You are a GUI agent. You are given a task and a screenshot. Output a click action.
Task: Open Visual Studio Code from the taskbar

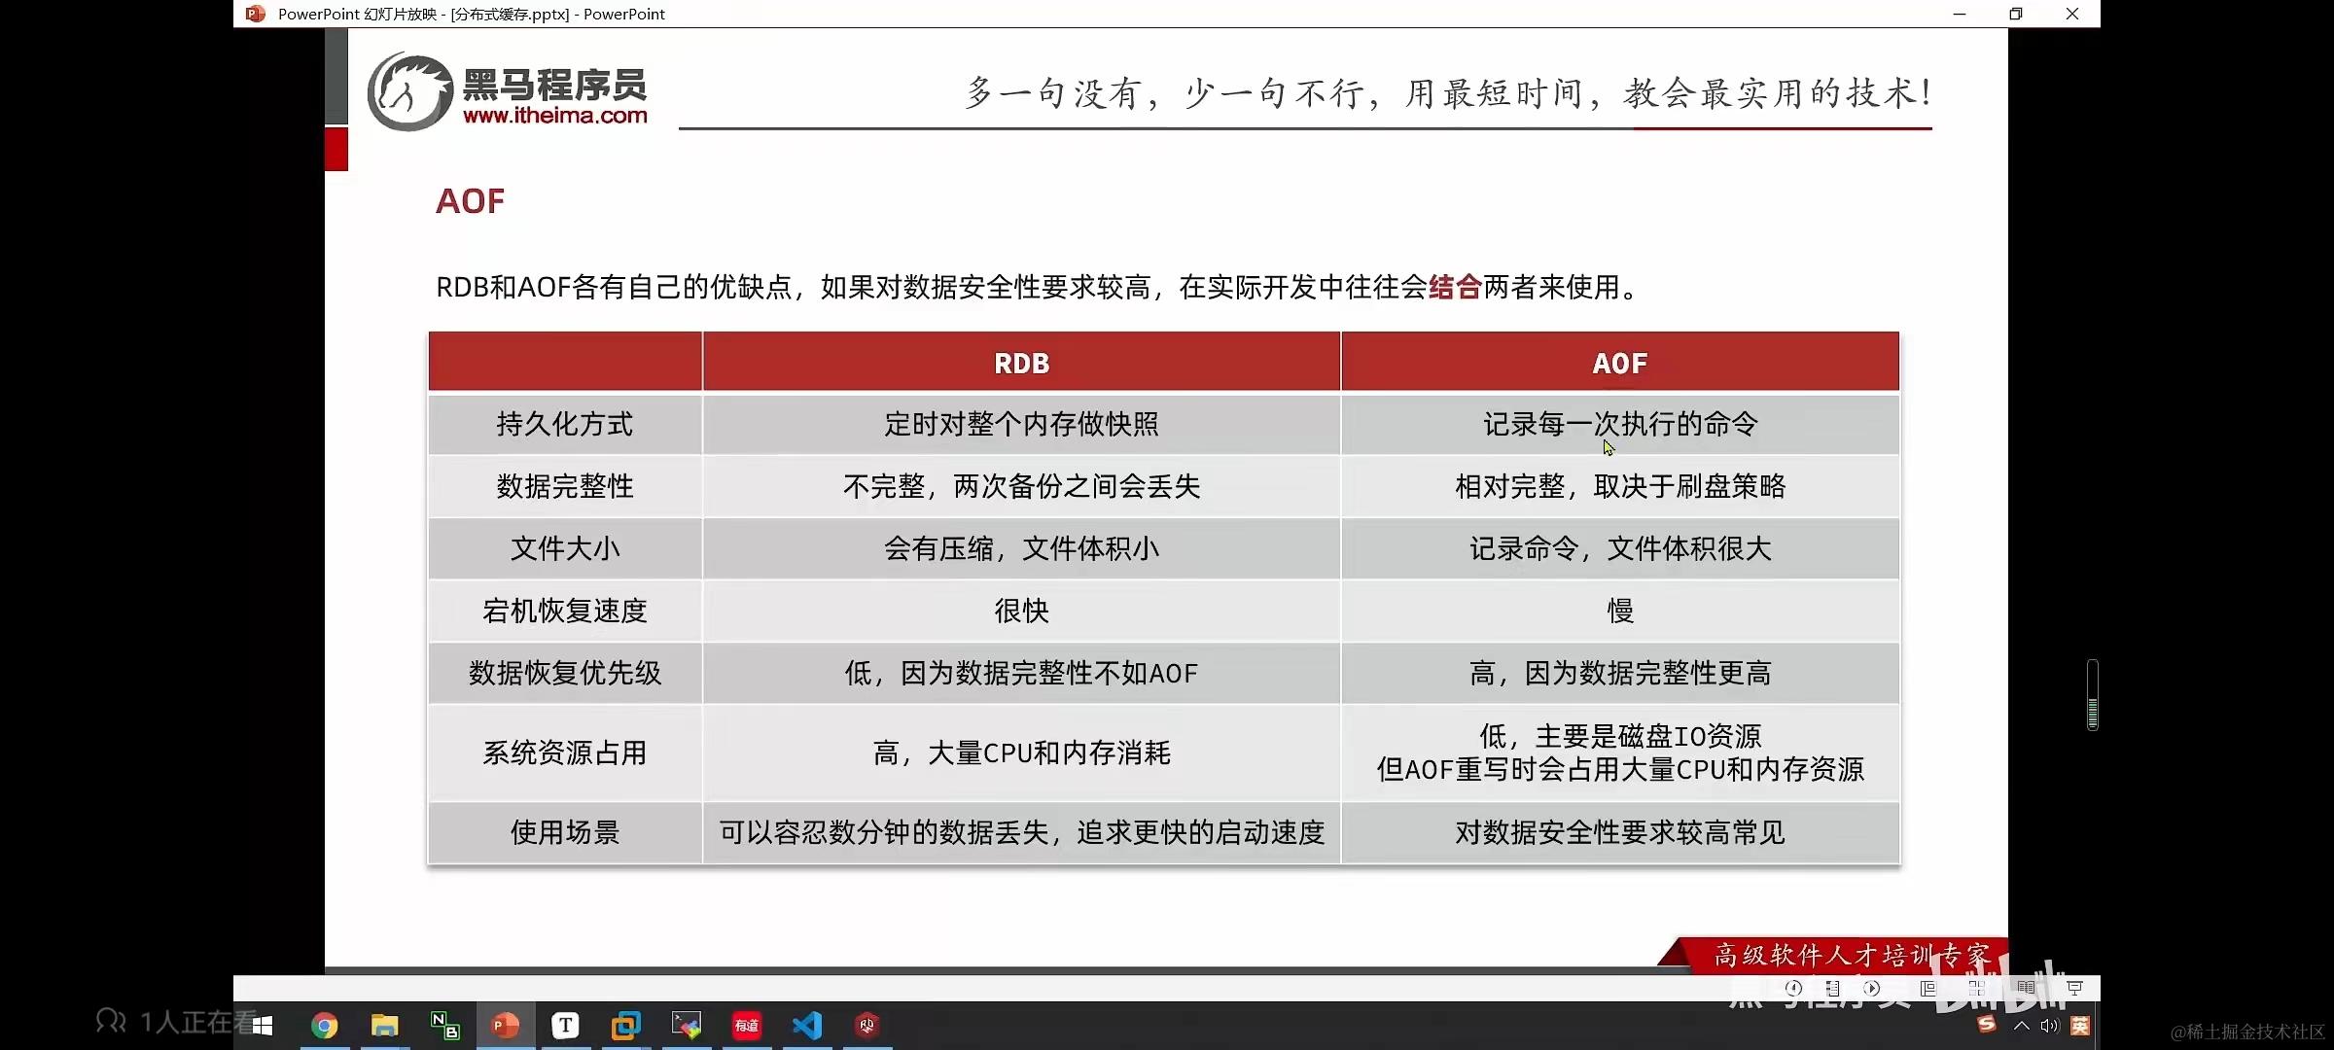tap(807, 1026)
